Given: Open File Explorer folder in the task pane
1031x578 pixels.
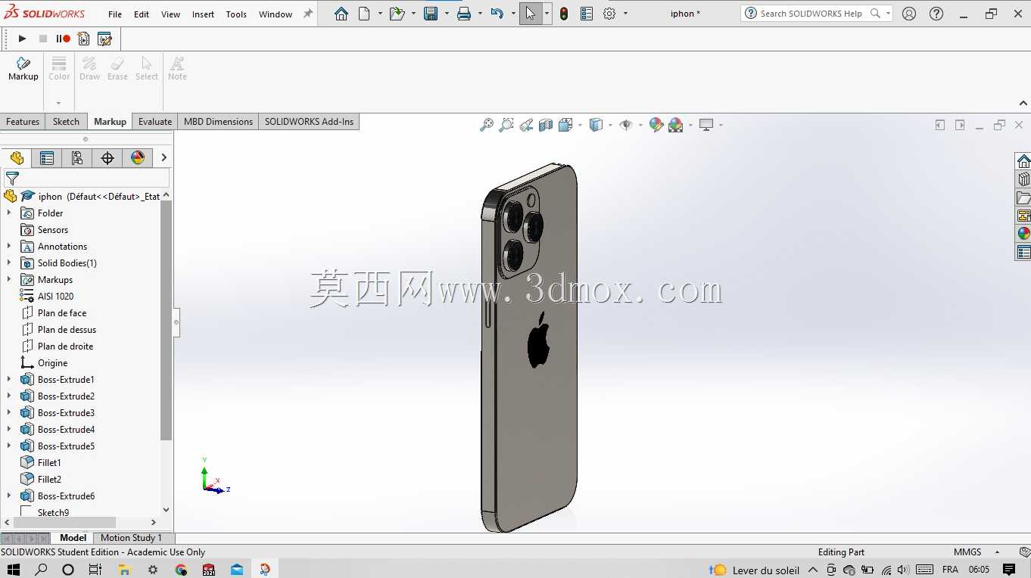Looking at the screenshot, I should point(1023,197).
